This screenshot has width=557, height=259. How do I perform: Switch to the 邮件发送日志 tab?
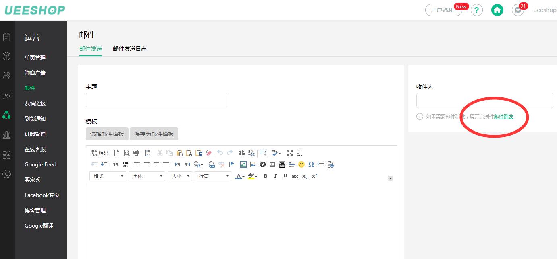[x=130, y=49]
